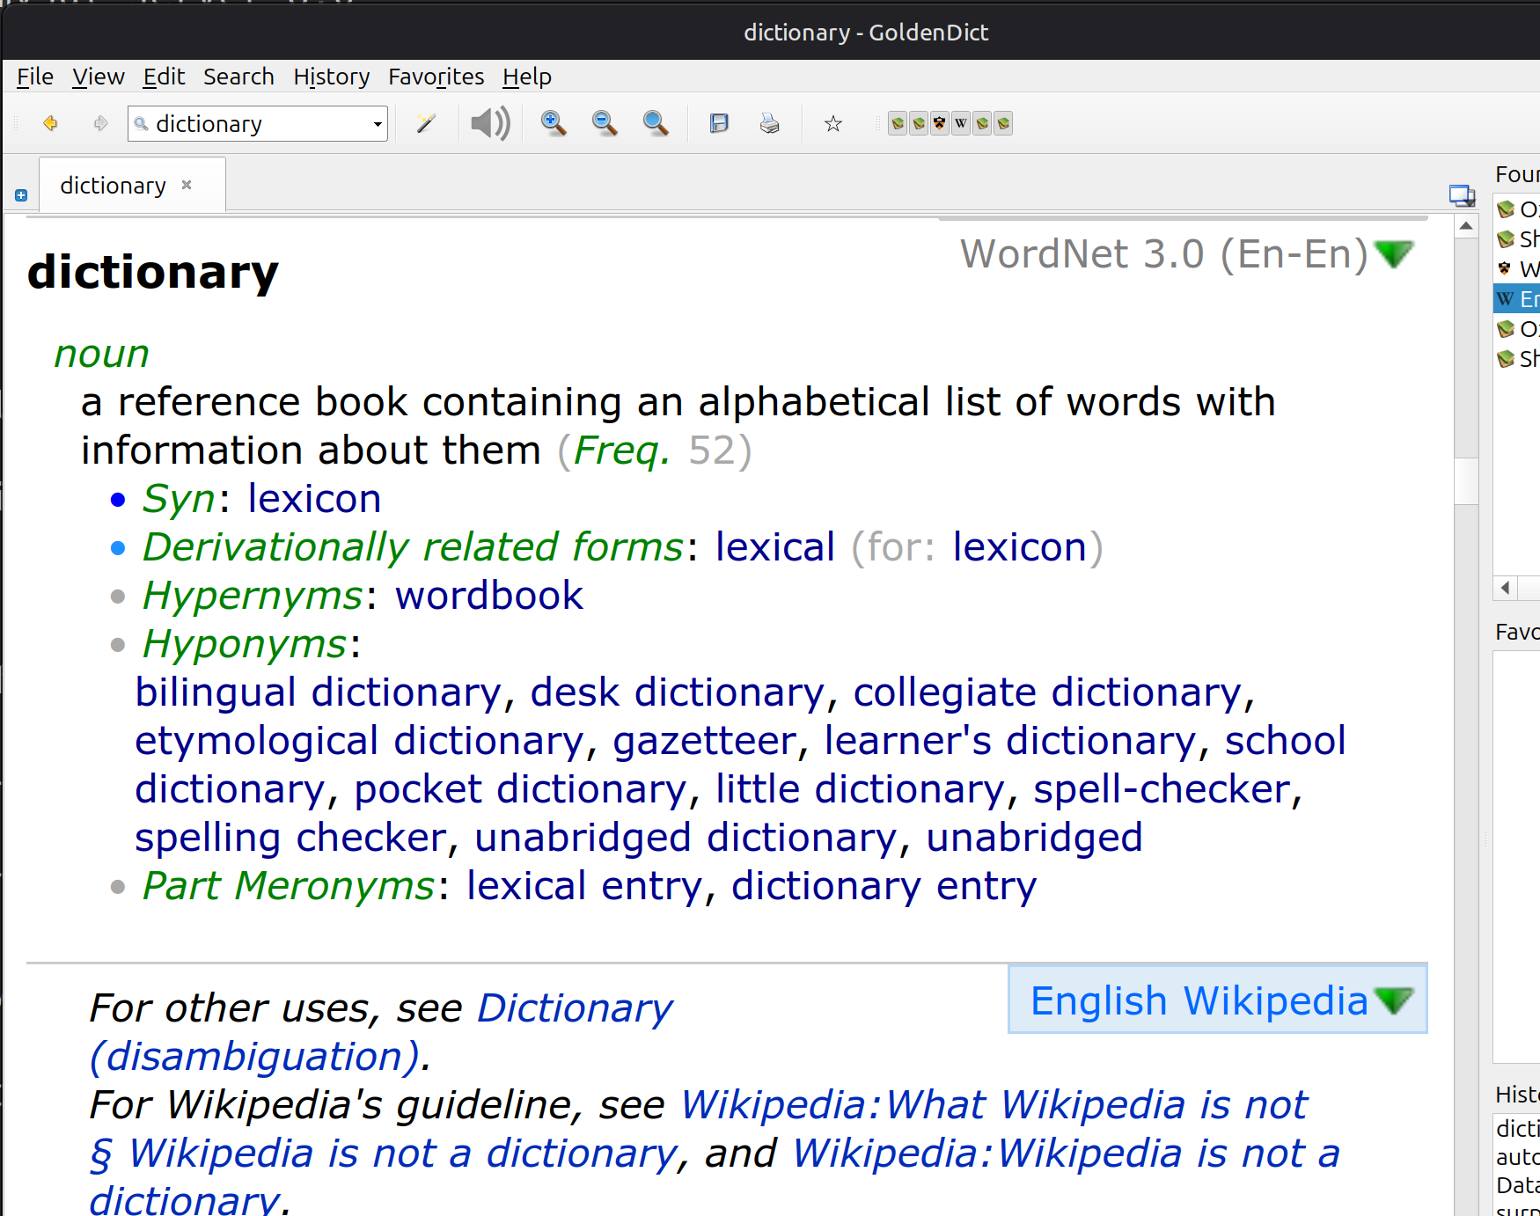1540x1216 pixels.
Task: Follow the synonym link lexicon
Action: (314, 499)
